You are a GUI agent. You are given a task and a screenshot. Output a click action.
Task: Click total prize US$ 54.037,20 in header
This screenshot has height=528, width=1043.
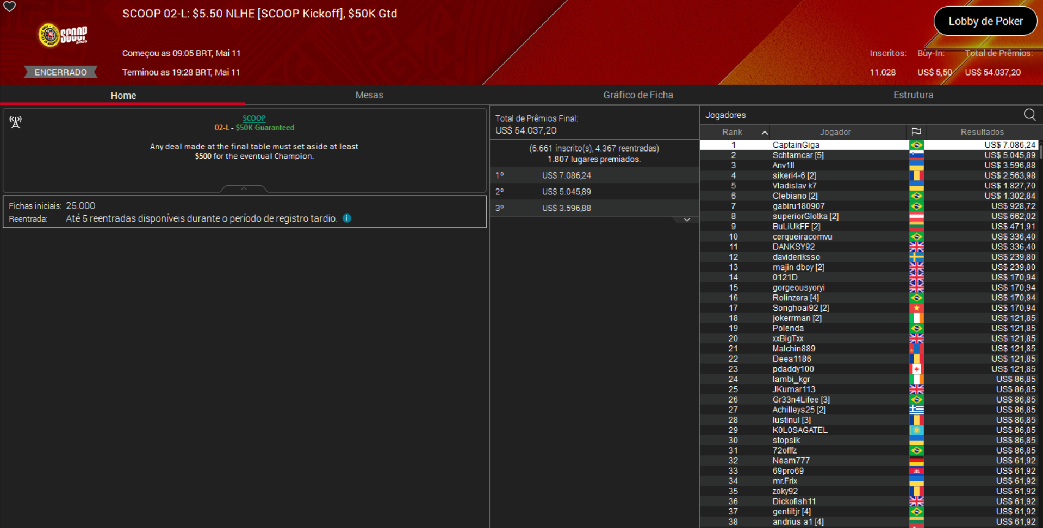pyautogui.click(x=992, y=72)
